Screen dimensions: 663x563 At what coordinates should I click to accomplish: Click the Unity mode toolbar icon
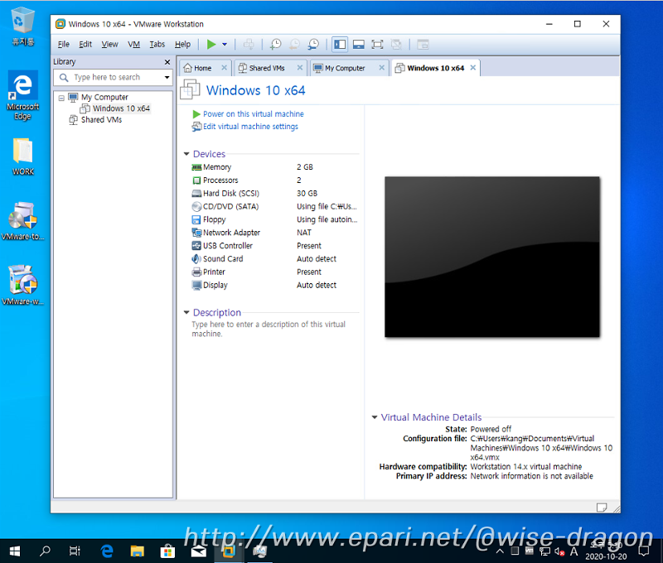pos(396,45)
